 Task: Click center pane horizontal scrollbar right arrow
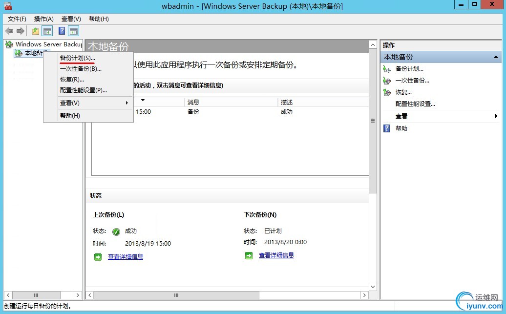[x=364, y=295]
